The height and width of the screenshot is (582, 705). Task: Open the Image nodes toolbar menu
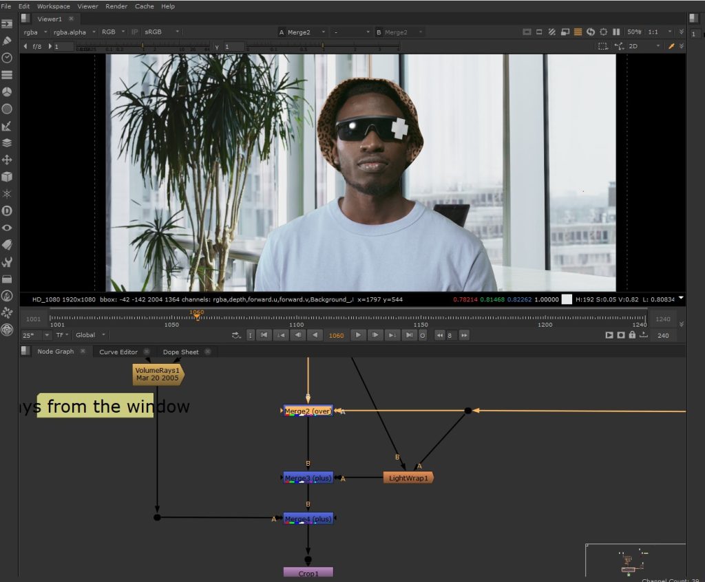pos(7,24)
